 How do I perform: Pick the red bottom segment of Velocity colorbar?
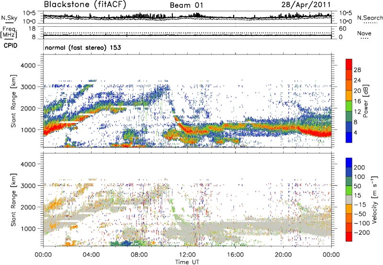(x=349, y=237)
